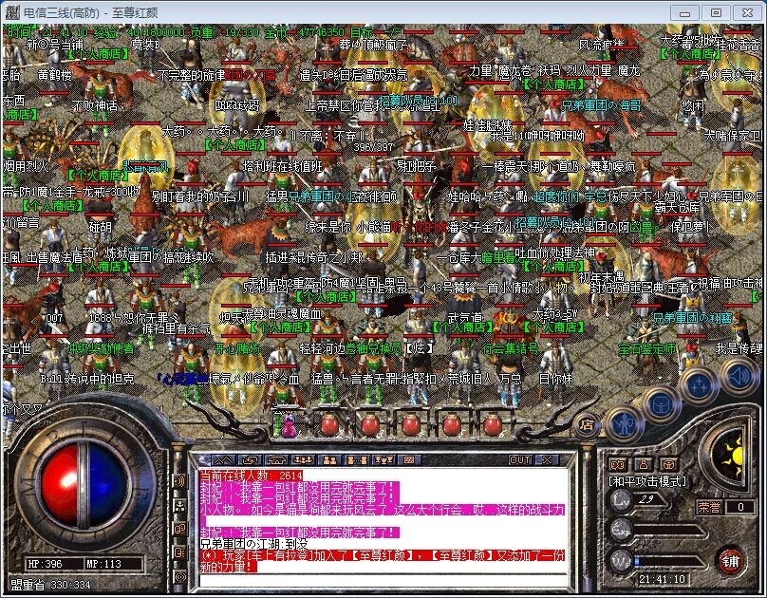This screenshot has width=767, height=598.
Task: Click the red 铺 stall button
Action: pyautogui.click(x=730, y=561)
